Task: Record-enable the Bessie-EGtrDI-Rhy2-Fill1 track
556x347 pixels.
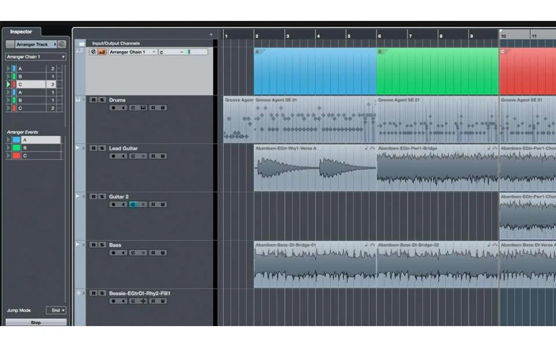Action: [114, 301]
